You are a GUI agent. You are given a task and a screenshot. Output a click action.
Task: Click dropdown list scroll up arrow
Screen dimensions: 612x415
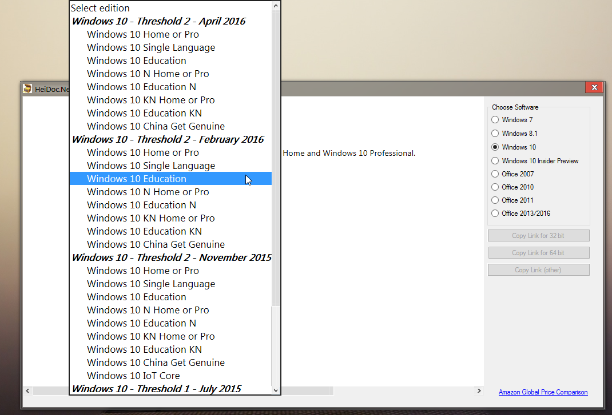(x=276, y=6)
